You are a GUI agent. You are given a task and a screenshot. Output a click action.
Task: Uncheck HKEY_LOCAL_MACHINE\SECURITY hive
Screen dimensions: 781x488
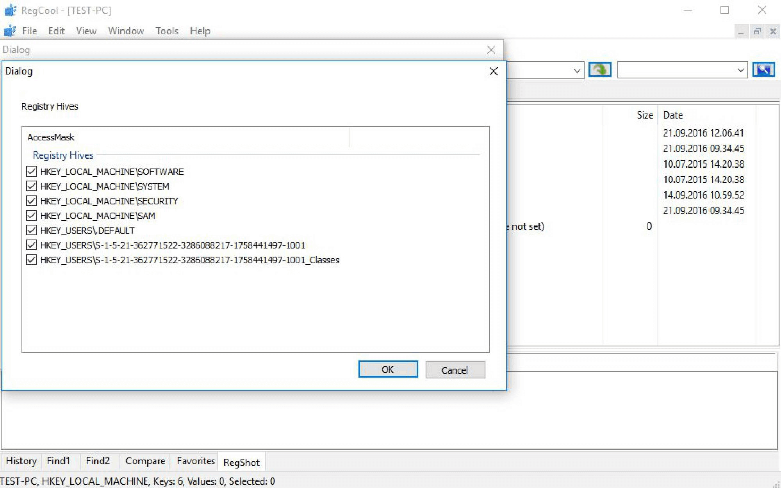pos(32,201)
